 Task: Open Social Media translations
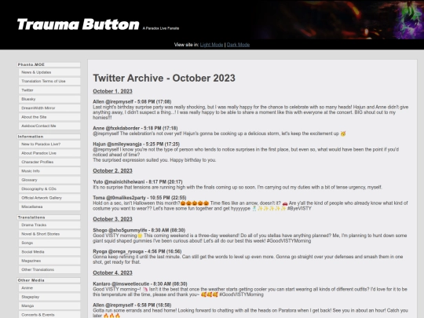(49, 252)
